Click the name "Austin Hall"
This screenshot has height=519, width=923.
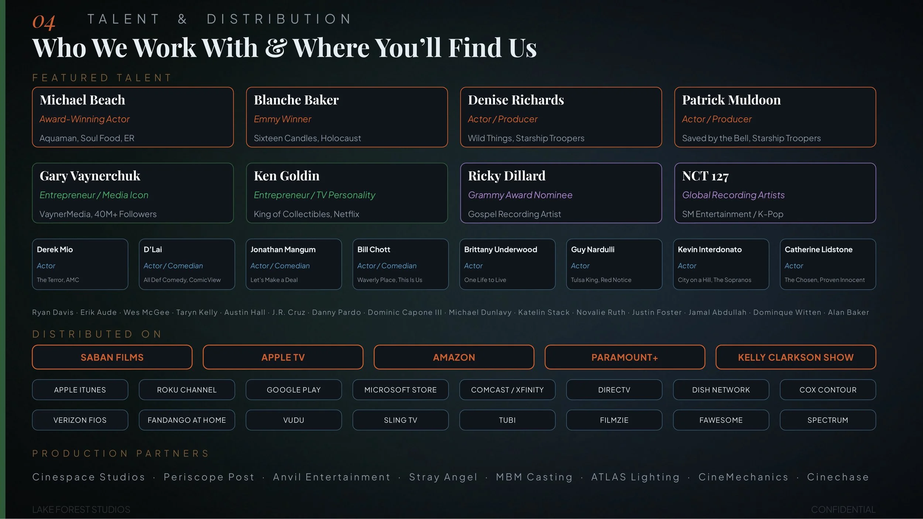point(245,312)
